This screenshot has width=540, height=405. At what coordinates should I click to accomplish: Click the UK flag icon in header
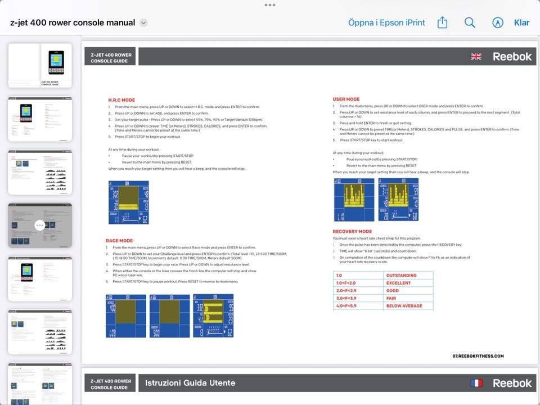point(476,56)
